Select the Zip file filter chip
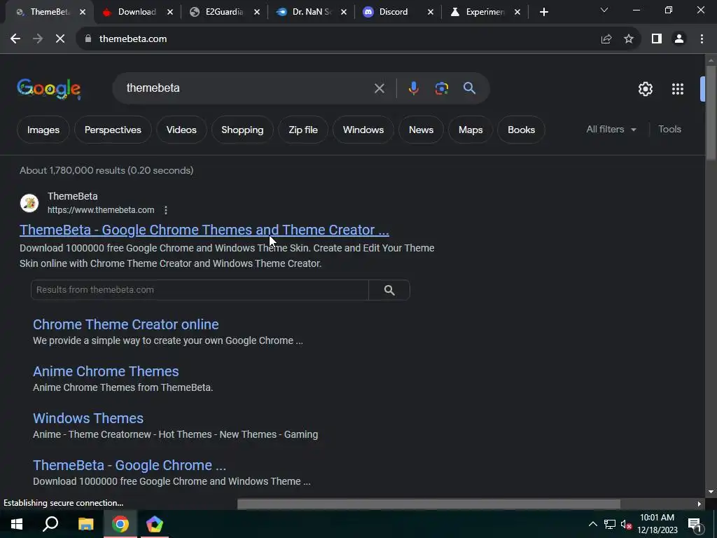 pyautogui.click(x=303, y=130)
